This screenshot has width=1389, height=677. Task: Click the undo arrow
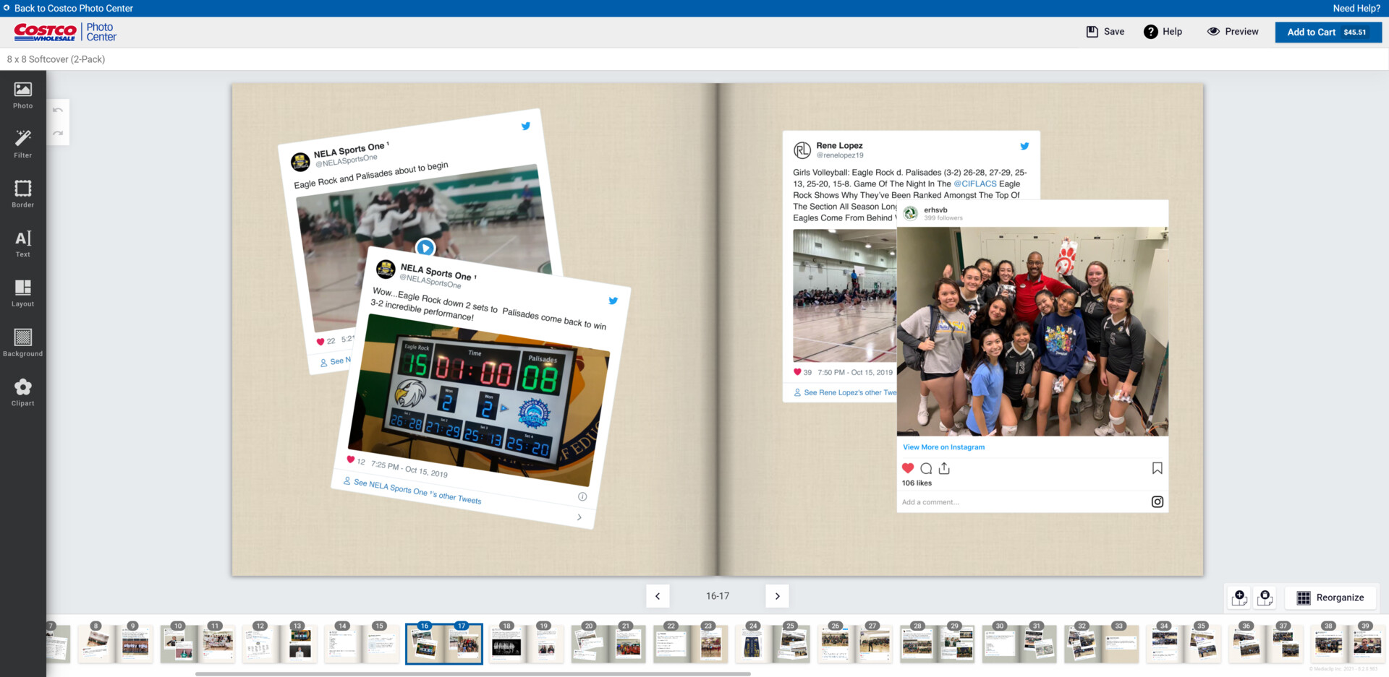point(58,111)
